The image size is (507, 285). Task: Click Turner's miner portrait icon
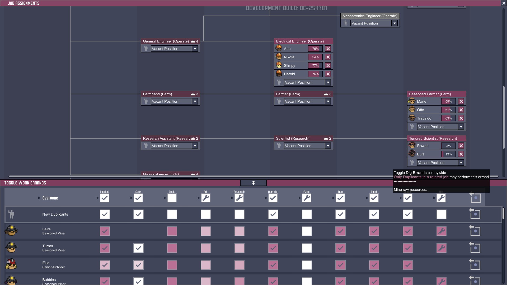click(11, 247)
